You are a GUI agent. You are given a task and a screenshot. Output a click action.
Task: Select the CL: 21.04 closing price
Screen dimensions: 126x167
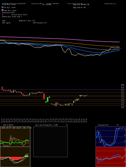46,5
